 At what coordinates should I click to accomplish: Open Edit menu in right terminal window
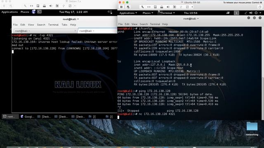tap(127, 24)
